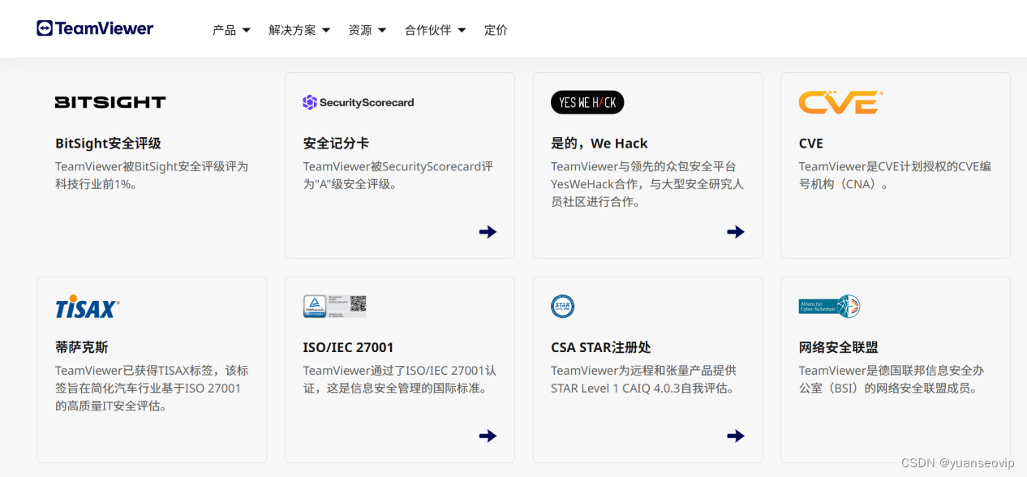This screenshot has width=1027, height=477.
Task: Click the arrow in the 是的, We Hack card
Action: click(x=736, y=232)
